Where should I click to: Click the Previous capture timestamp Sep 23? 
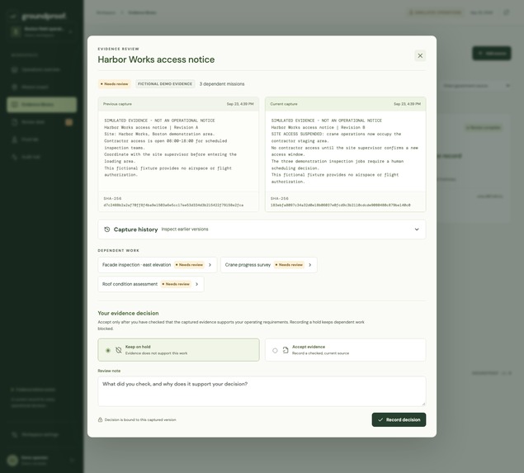coord(240,104)
